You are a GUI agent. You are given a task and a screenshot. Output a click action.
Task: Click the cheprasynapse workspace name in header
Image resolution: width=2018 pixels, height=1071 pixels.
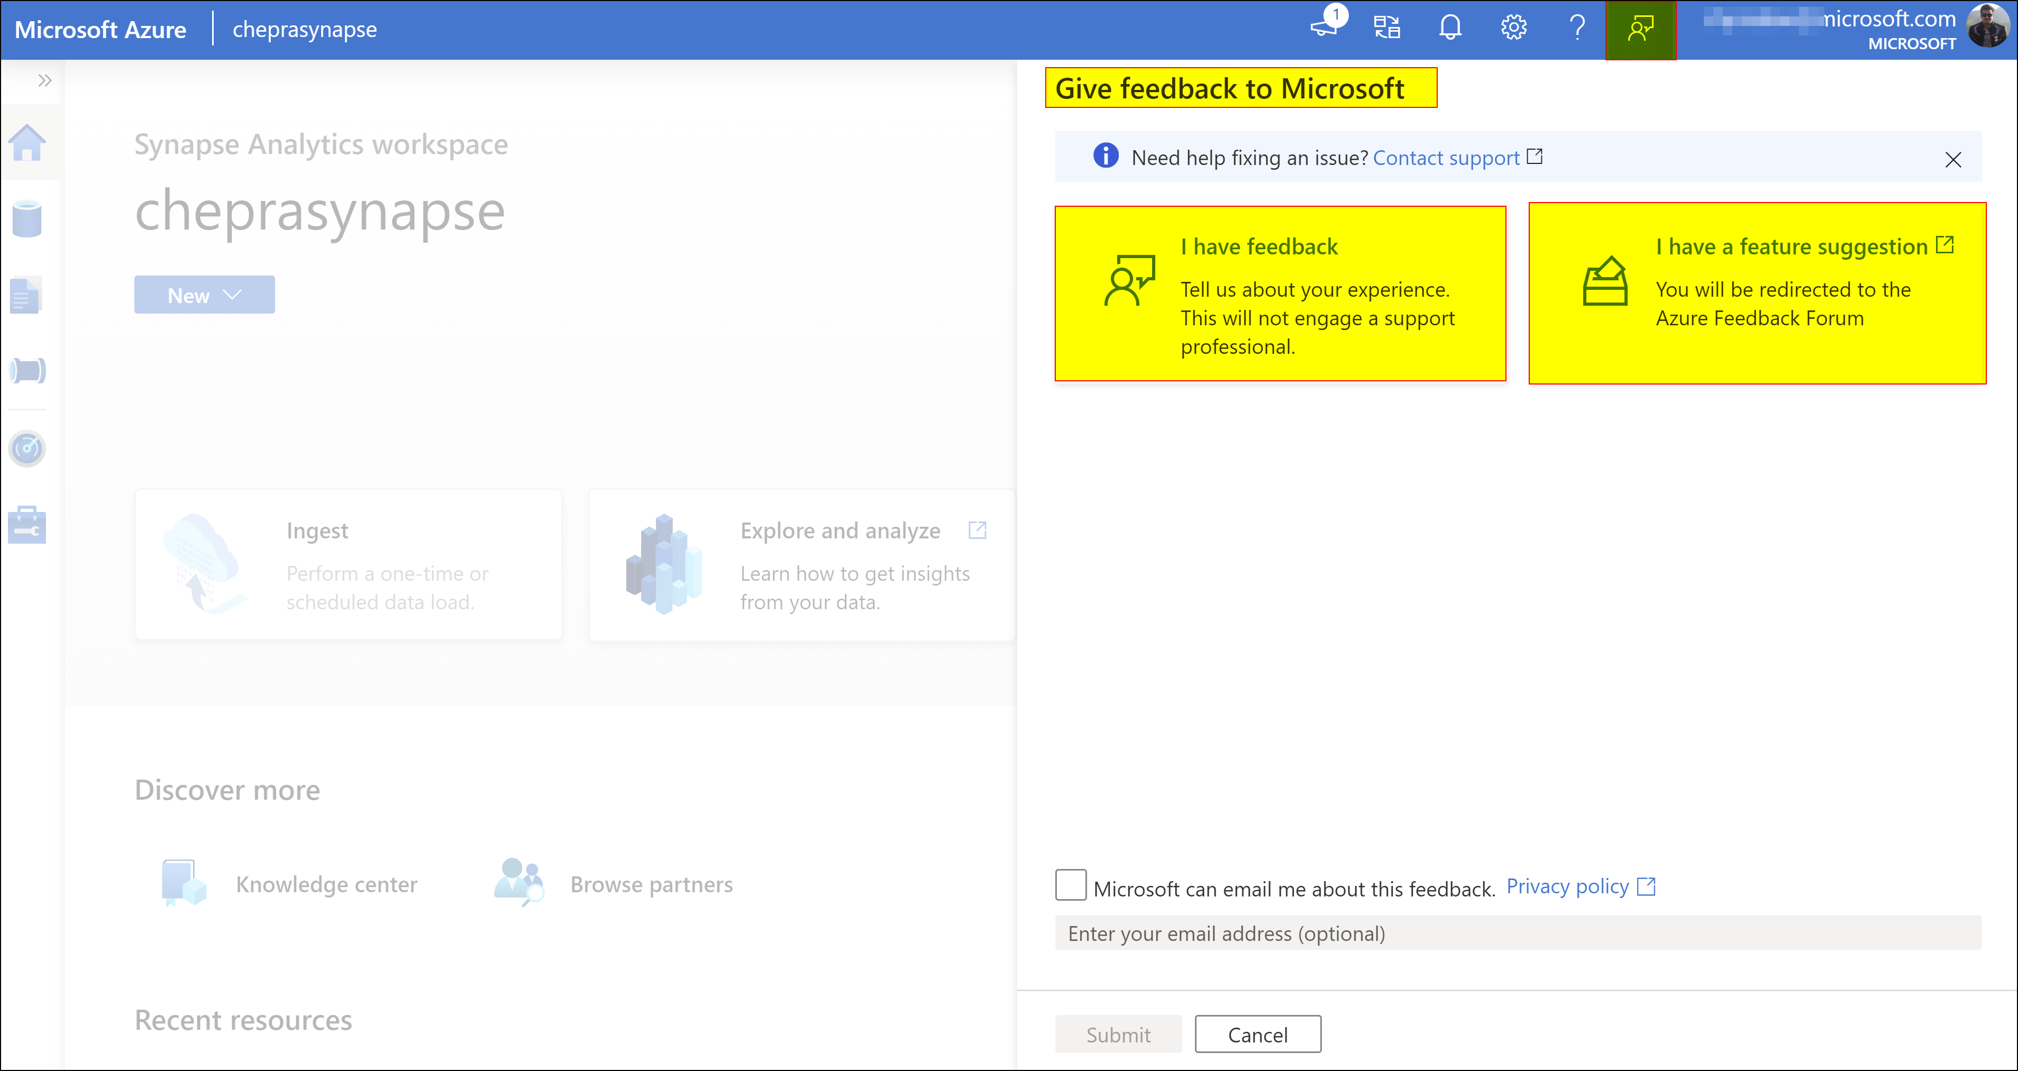[305, 29]
